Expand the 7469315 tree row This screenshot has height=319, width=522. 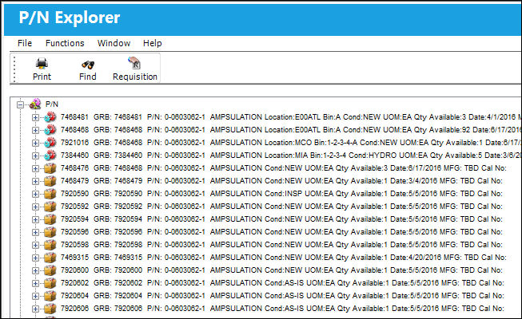click(x=35, y=258)
